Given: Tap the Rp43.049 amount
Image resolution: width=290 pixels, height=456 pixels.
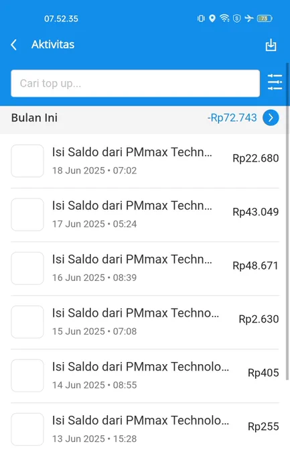Looking at the screenshot, I should (255, 212).
